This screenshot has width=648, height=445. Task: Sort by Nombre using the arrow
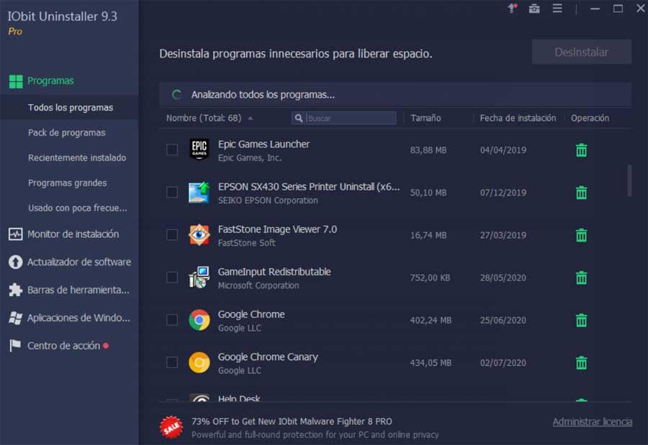(251, 118)
